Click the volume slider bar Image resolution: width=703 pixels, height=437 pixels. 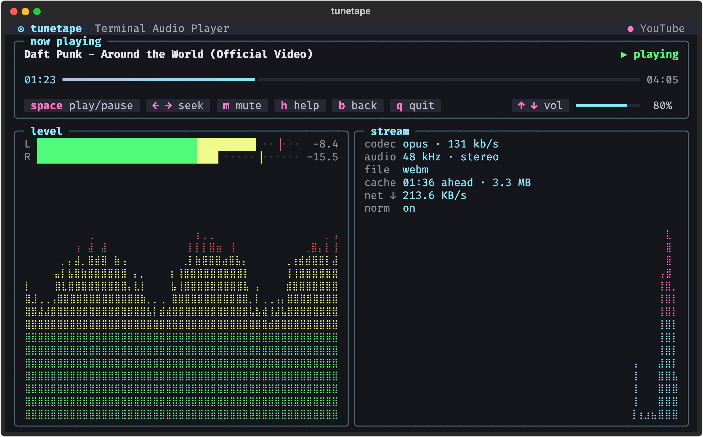point(608,105)
